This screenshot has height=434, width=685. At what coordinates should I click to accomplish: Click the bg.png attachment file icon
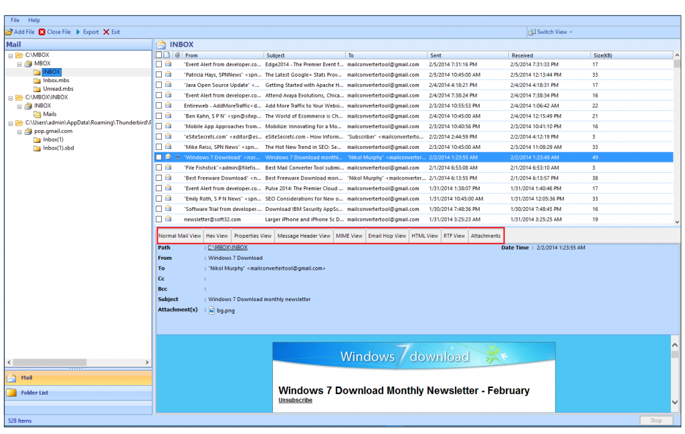[x=212, y=311]
